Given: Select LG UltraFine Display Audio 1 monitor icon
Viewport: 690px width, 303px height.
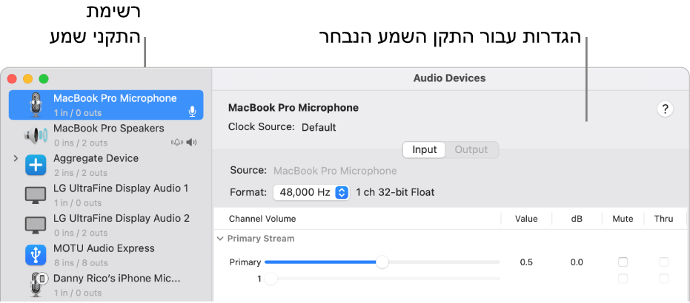Looking at the screenshot, I should coord(36,196).
